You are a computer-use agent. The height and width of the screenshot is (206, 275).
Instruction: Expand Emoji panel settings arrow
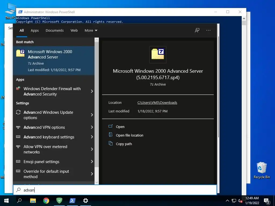(92, 161)
